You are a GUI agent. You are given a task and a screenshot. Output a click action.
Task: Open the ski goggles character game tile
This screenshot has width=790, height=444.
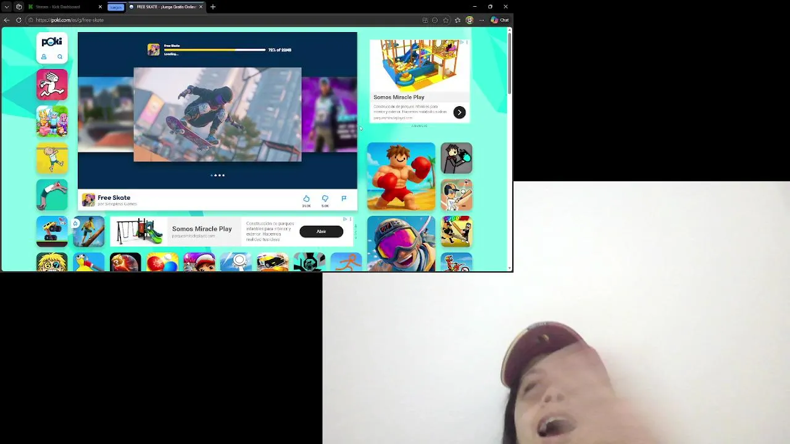[401, 244]
